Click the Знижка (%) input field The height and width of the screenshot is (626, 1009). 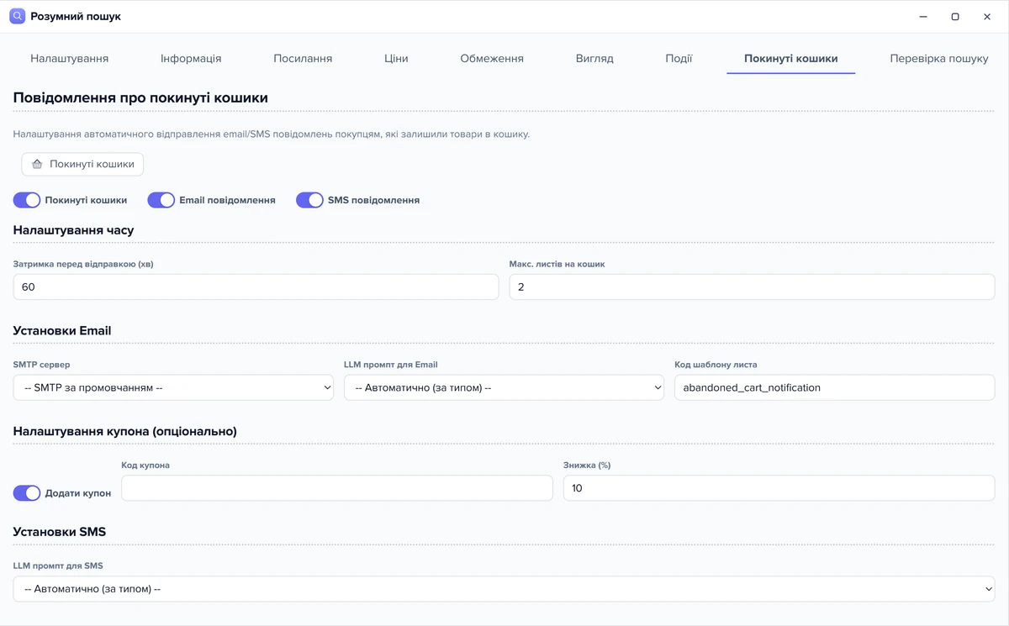(779, 488)
